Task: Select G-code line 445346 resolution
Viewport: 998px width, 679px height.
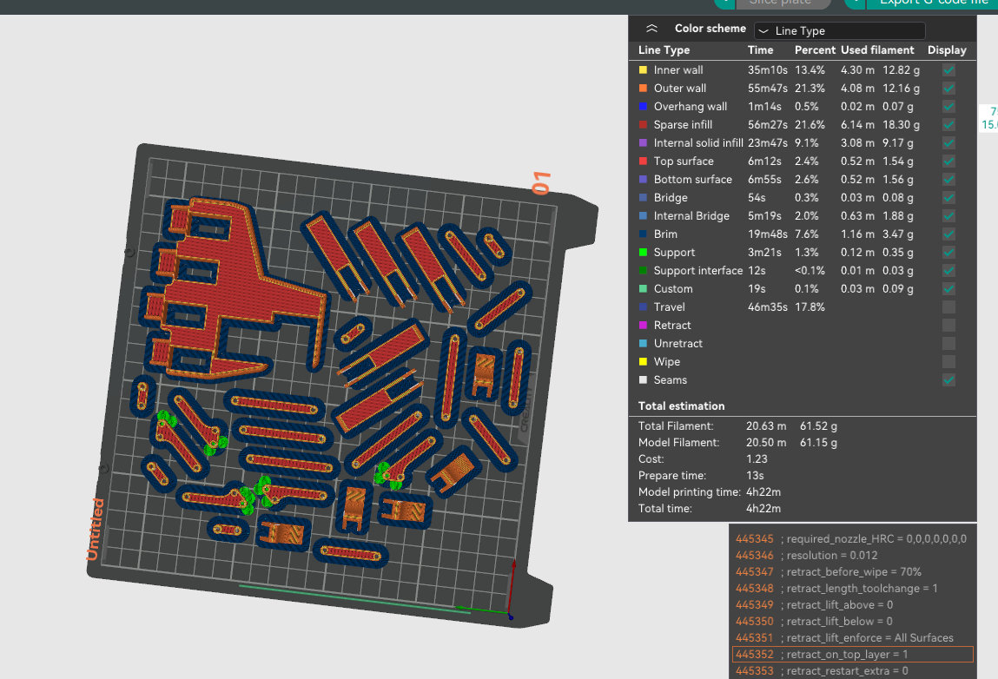Action: point(852,556)
